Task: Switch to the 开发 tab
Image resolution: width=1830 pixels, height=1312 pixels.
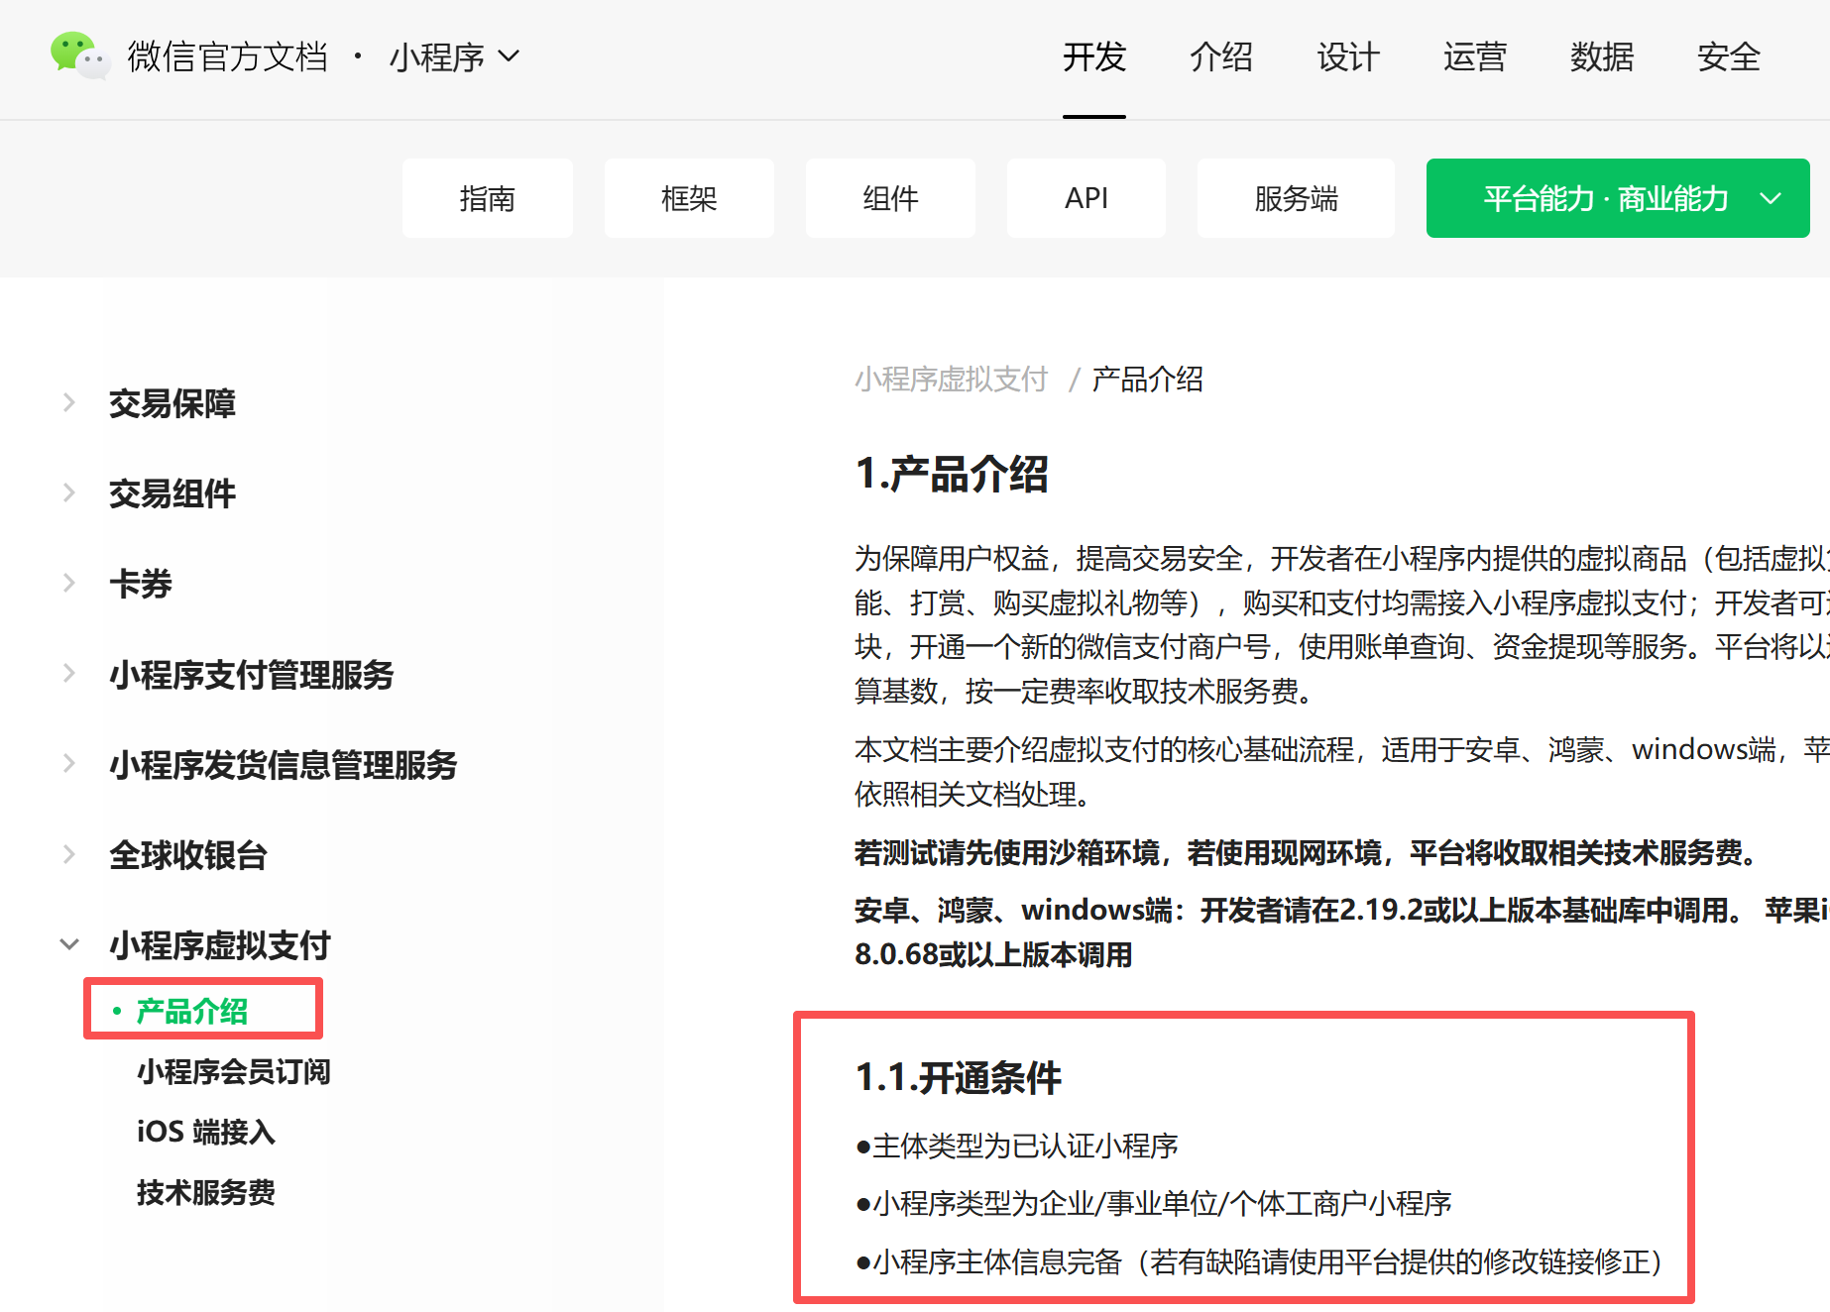Action: pos(1094,56)
